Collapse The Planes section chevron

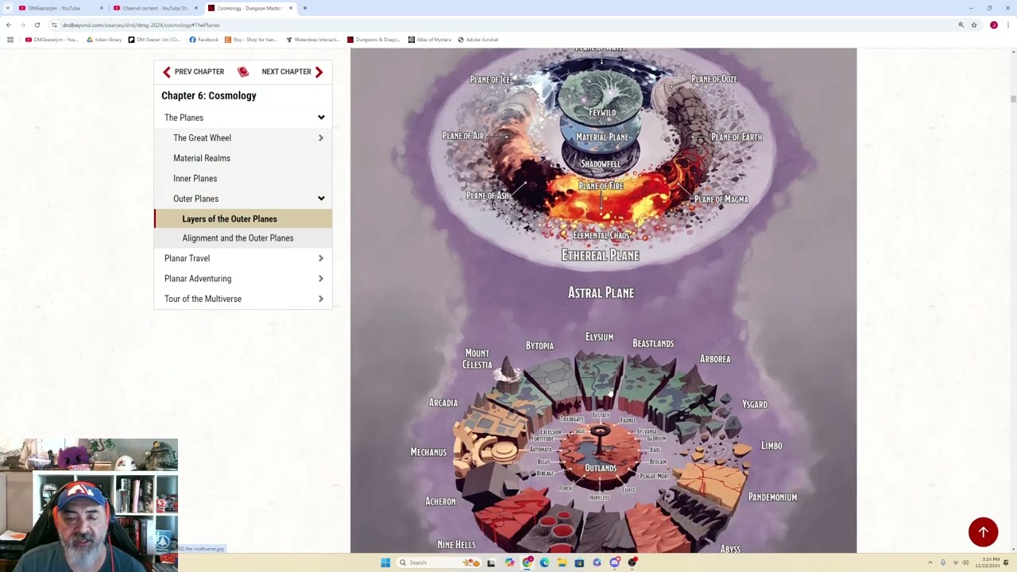[x=321, y=118]
